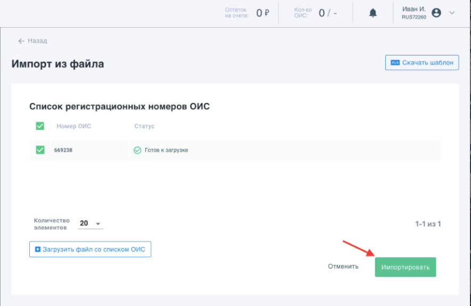Click the account balance 0 ₽ value
The image size is (471, 306).
point(263,13)
